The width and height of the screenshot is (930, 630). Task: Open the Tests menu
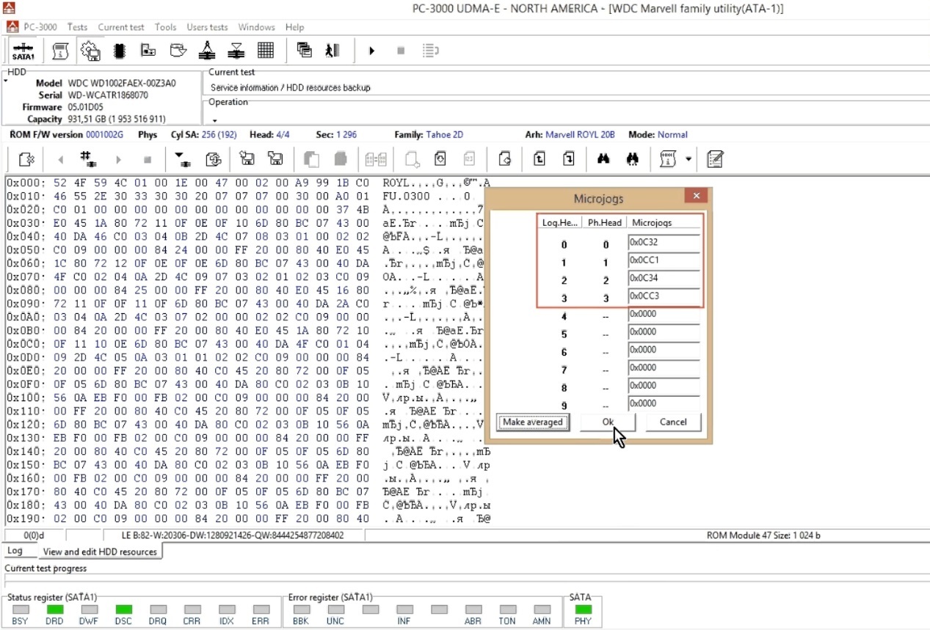(x=77, y=27)
